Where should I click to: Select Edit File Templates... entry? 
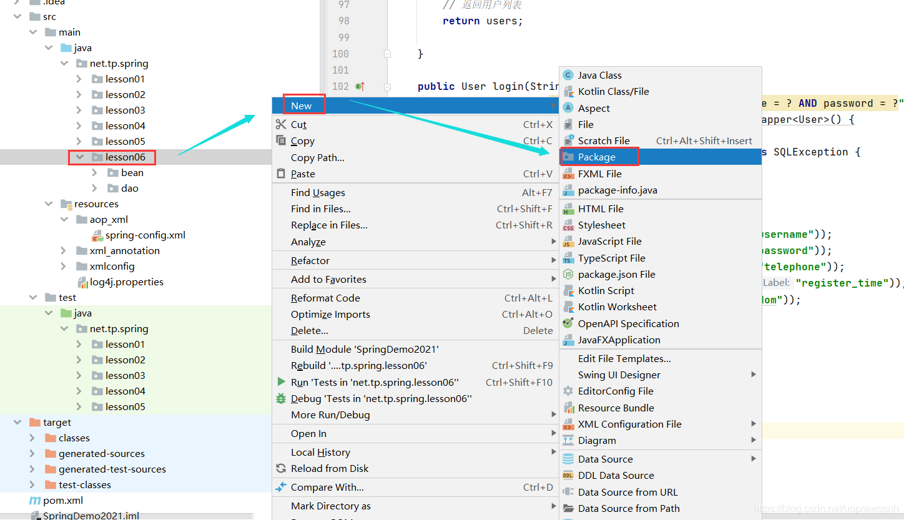point(661,358)
